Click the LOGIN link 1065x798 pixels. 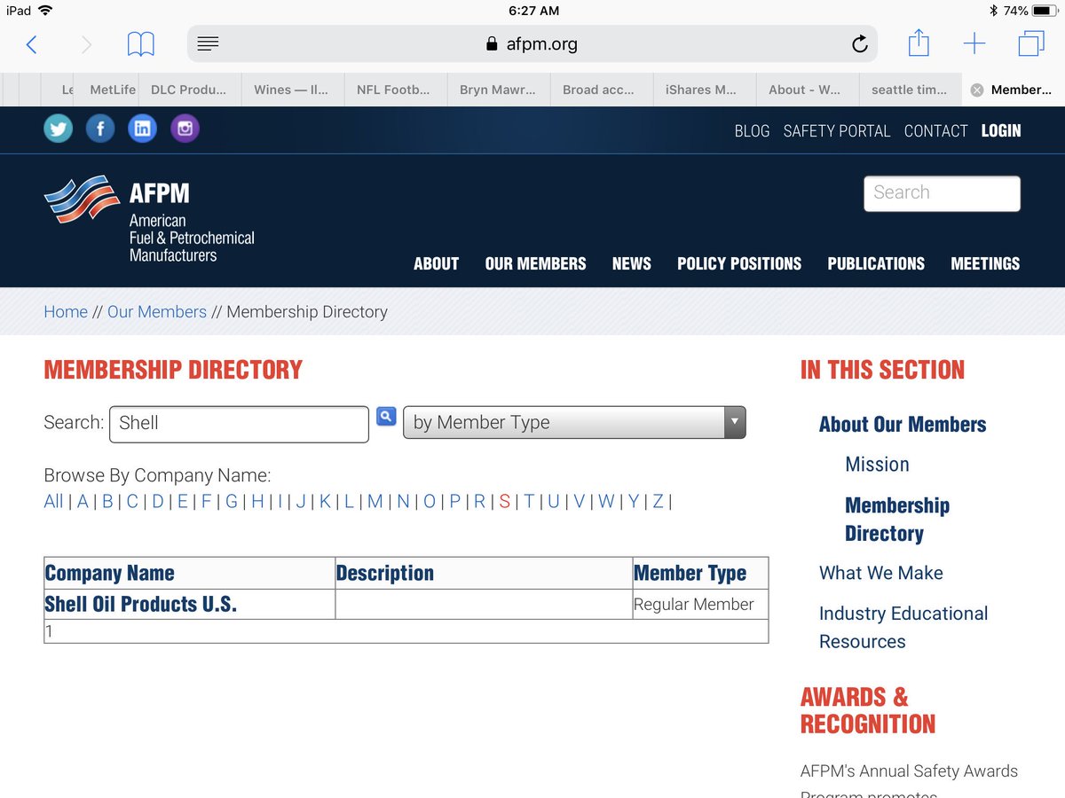coord(1001,130)
